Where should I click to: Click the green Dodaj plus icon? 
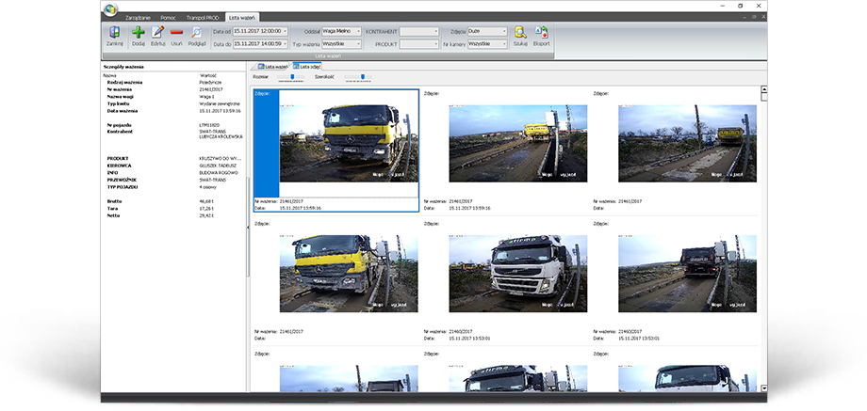(139, 36)
